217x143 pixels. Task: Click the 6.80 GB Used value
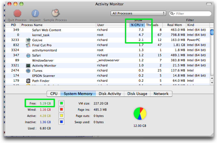point(45,128)
